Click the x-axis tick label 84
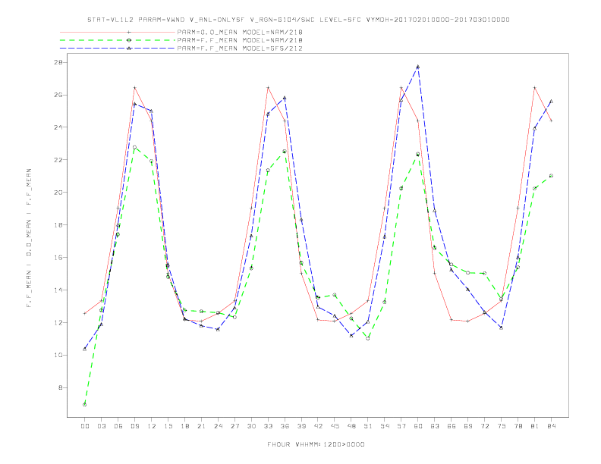This screenshot has height=464, width=601. [551, 426]
